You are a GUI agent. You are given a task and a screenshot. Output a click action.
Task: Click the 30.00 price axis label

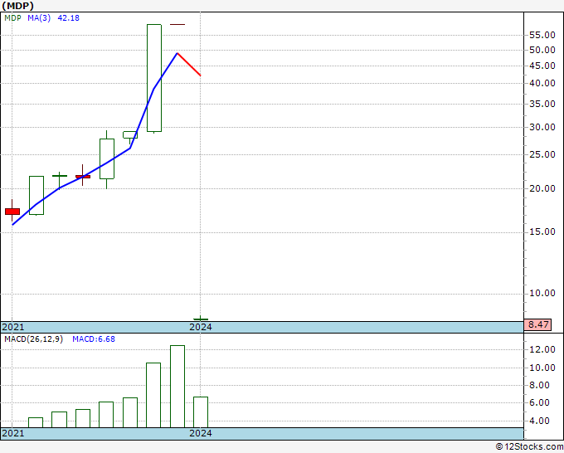(542, 127)
